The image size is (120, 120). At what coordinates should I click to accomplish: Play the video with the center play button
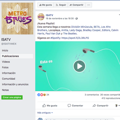pos(79,66)
